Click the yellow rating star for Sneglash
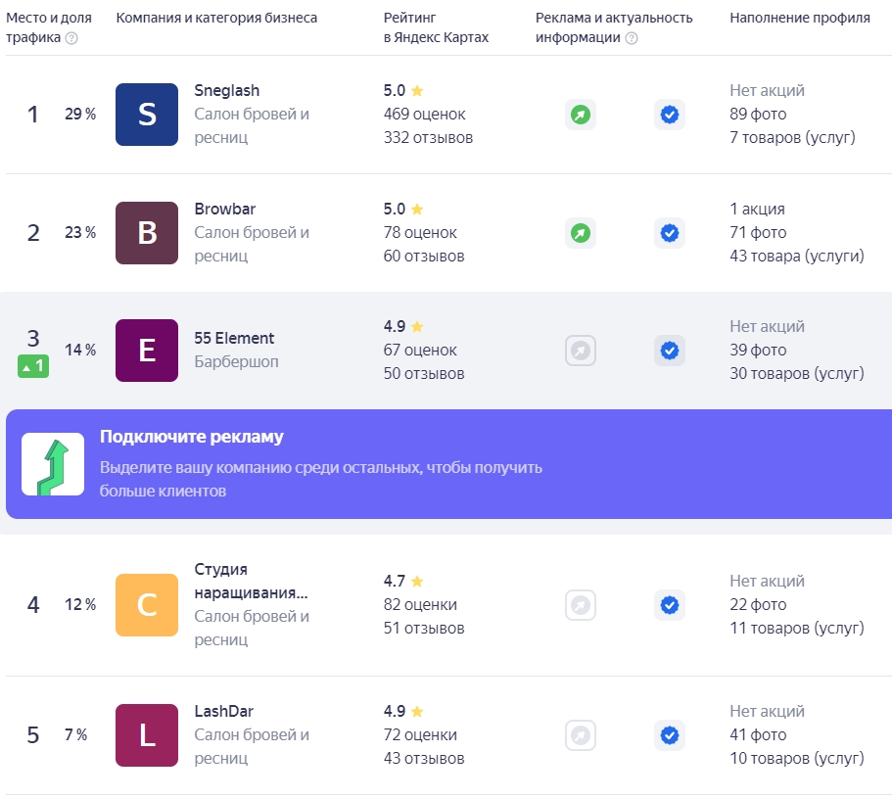 (x=417, y=90)
